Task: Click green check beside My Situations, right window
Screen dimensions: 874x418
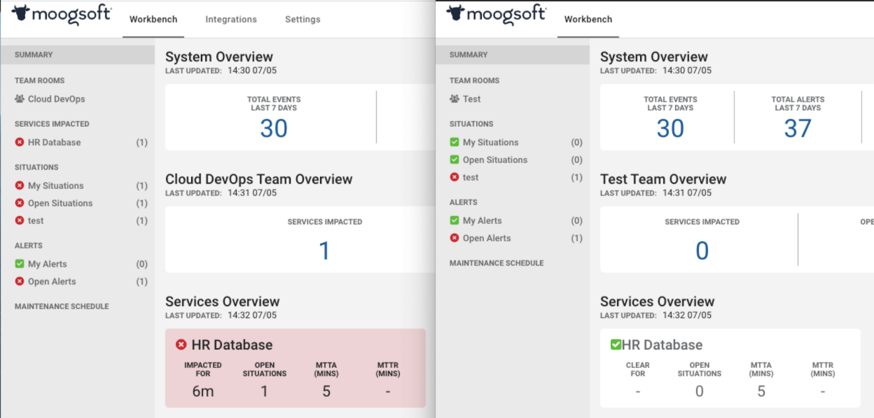Action: [455, 142]
